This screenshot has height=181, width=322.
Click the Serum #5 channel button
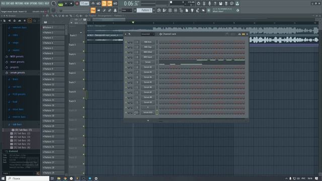pyautogui.click(x=147, y=82)
